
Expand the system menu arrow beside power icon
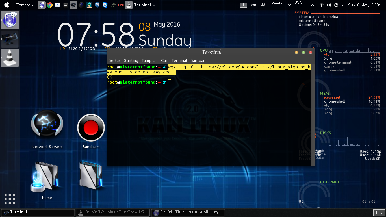pyautogui.click(x=342, y=5)
